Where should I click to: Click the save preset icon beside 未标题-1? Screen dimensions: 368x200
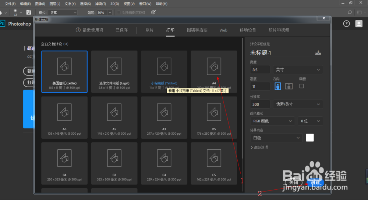click(318, 52)
